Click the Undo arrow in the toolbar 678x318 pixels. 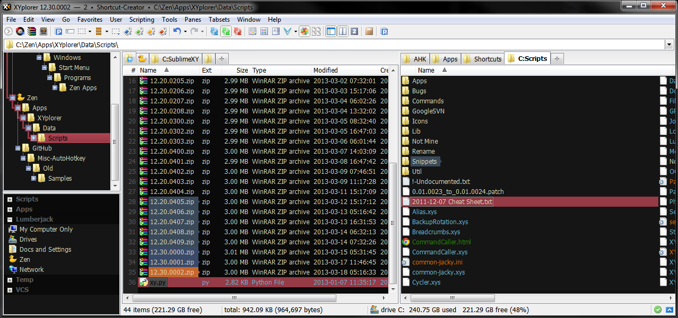(177, 32)
